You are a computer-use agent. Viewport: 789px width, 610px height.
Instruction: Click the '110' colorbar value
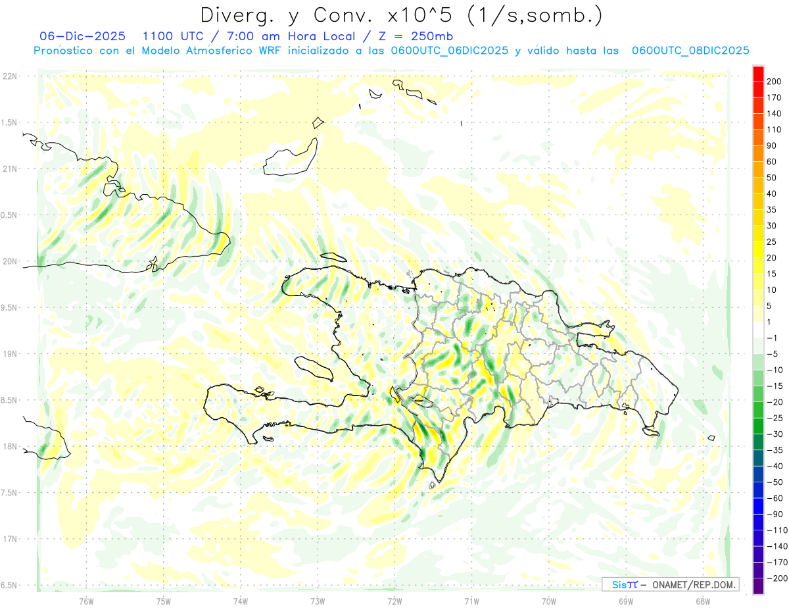click(774, 130)
